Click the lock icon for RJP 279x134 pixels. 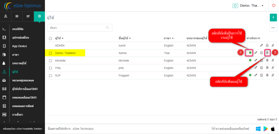261,75
